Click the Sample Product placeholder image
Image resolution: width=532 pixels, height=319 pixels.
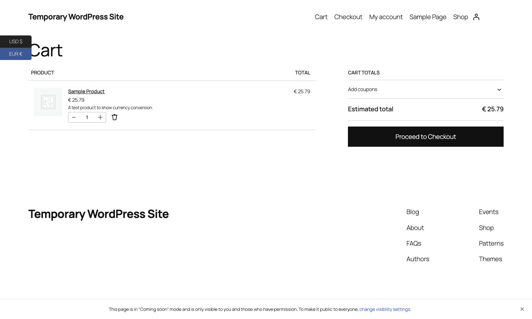pyautogui.click(x=48, y=102)
